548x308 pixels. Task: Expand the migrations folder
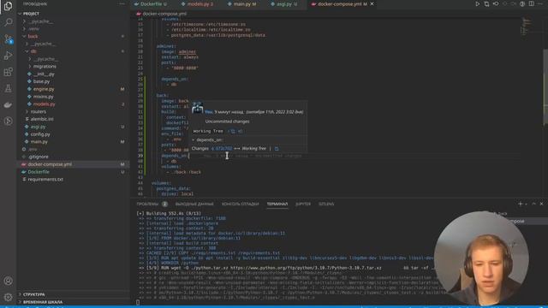tap(45, 67)
